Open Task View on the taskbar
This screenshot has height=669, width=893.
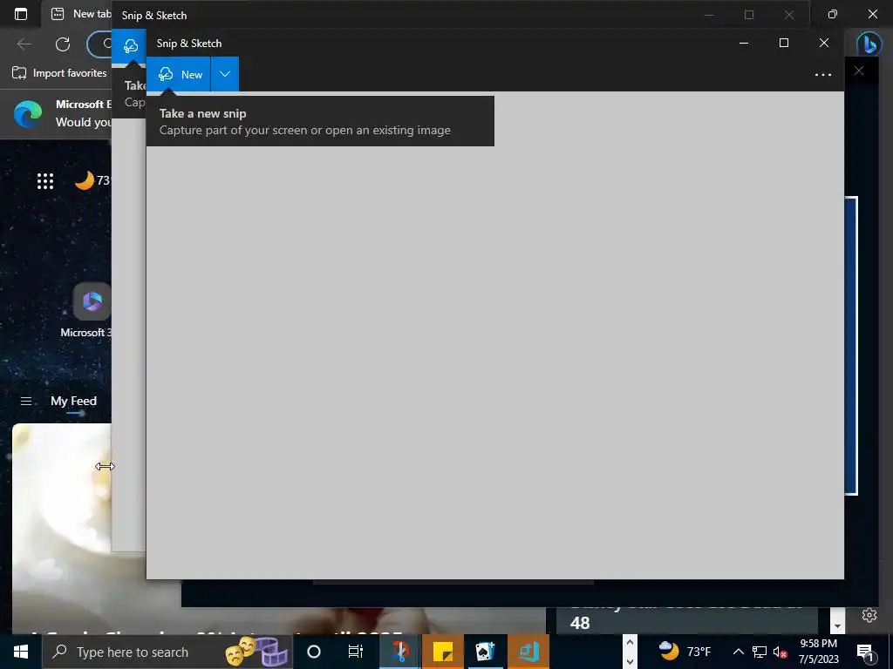(x=356, y=652)
